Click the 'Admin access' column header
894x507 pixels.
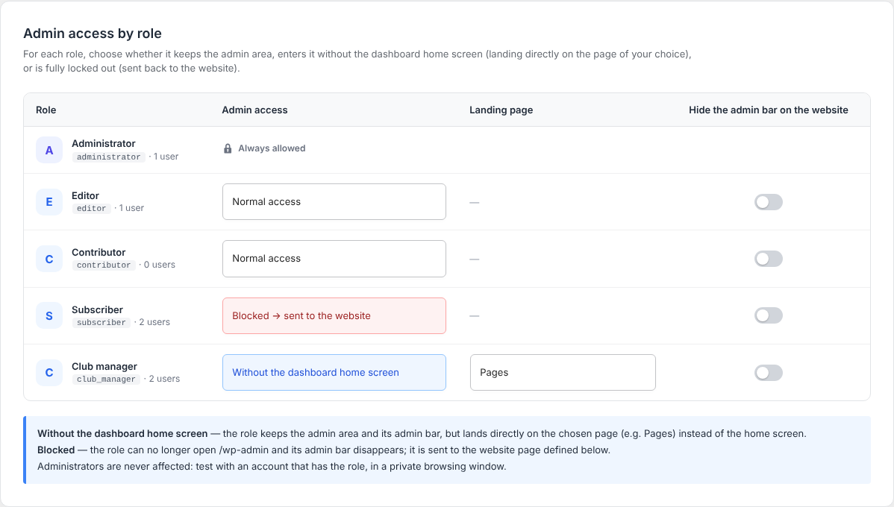coord(254,110)
